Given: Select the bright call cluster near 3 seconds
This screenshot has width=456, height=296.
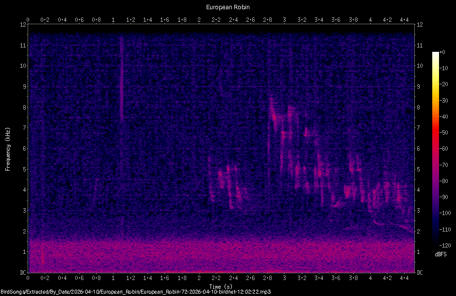Looking at the screenshot, I should pos(284,131).
